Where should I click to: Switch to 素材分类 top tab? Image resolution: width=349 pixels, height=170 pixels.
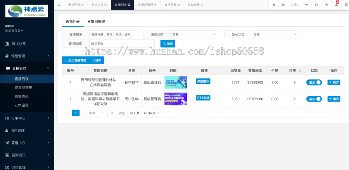97,5
